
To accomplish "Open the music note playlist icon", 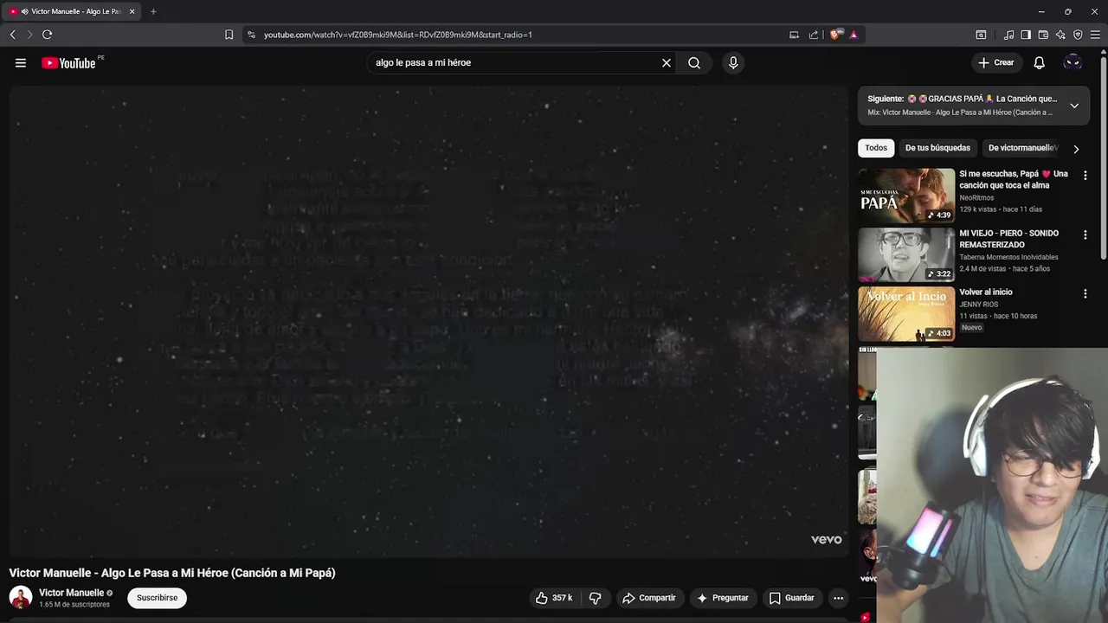I will pyautogui.click(x=1008, y=35).
